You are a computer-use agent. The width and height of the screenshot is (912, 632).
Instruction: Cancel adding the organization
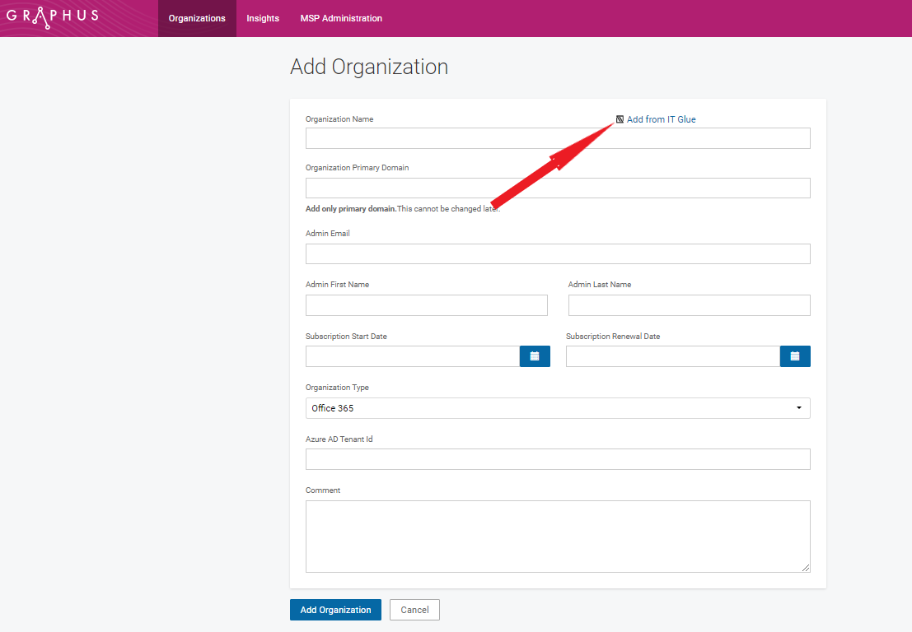(x=414, y=610)
